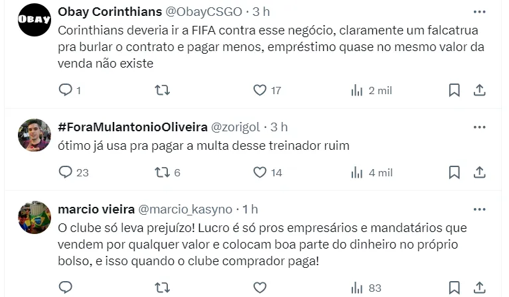View analytics for Obay Corinthians' tweet
The image size is (509, 297).
tap(357, 90)
